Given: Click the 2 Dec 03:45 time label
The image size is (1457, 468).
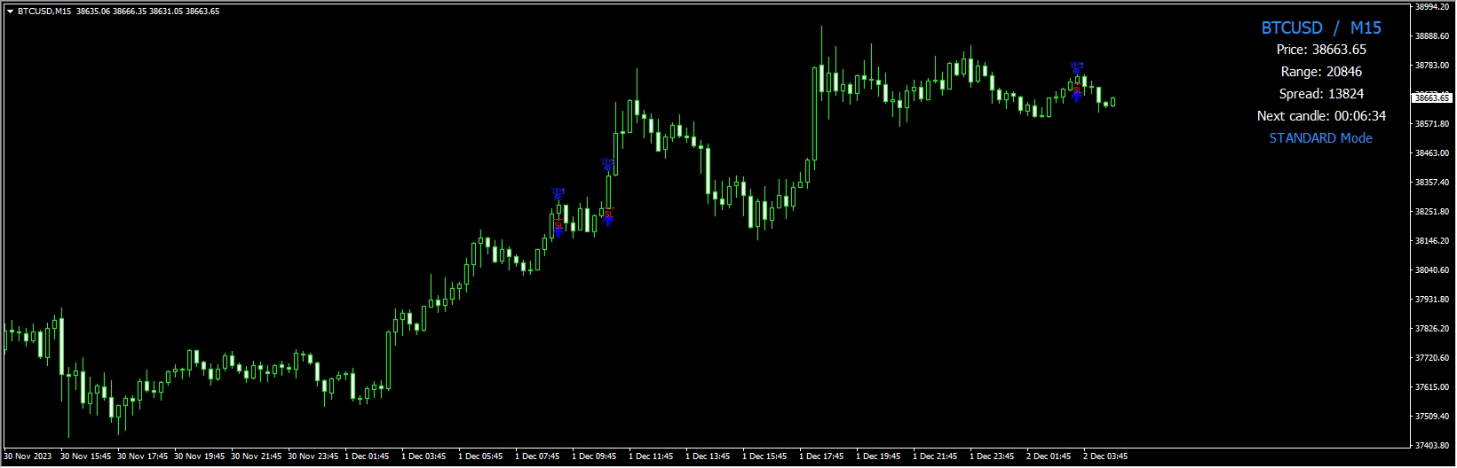Looking at the screenshot, I should (1105, 457).
